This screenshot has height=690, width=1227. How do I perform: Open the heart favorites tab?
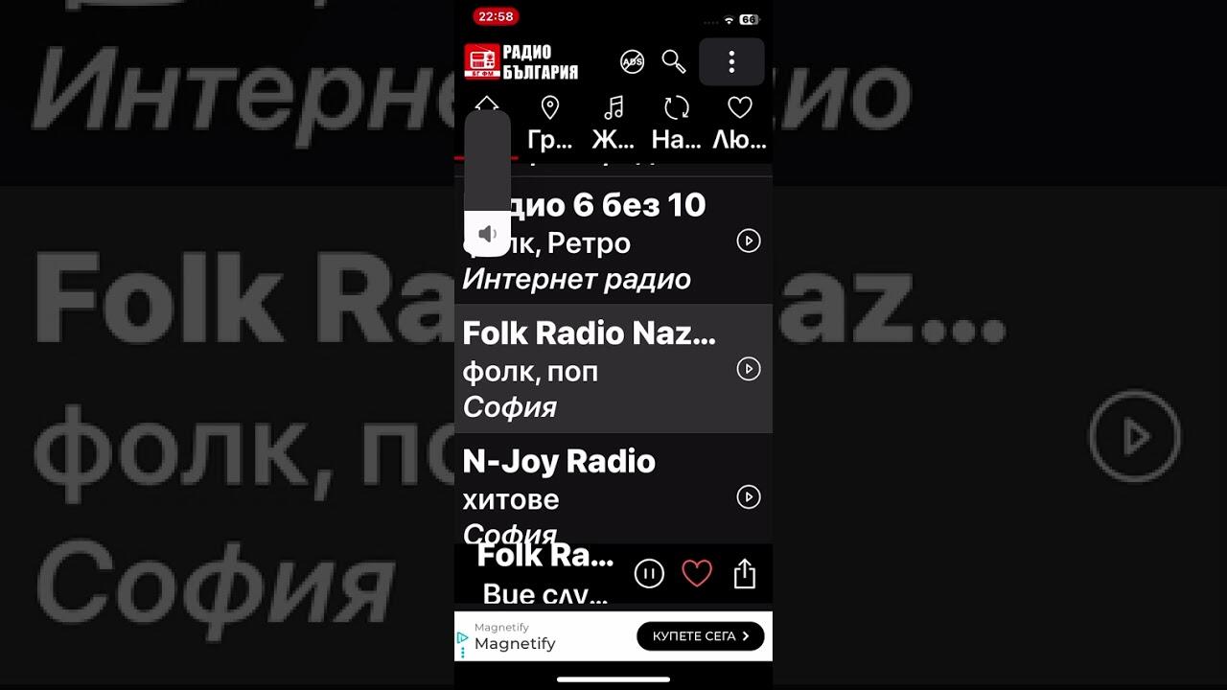(x=739, y=123)
